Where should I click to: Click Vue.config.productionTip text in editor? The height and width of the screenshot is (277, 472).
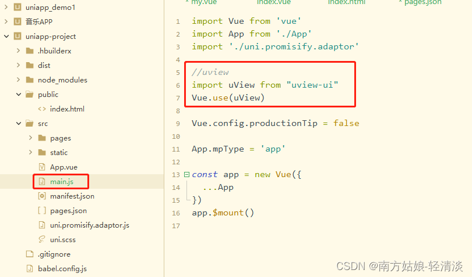click(x=255, y=123)
